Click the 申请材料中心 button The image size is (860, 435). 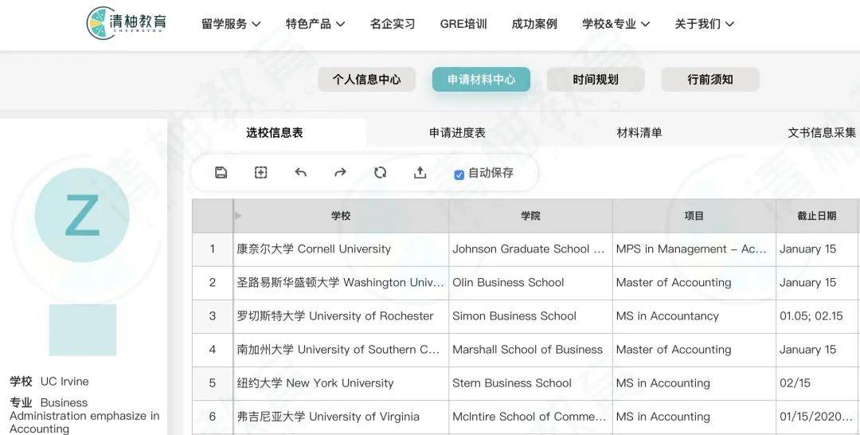pos(481,79)
